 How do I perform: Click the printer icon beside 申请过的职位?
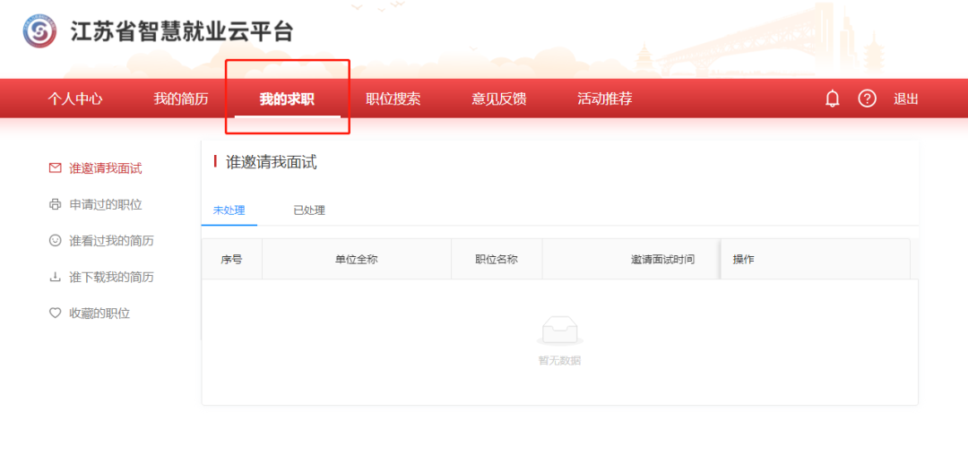point(55,204)
